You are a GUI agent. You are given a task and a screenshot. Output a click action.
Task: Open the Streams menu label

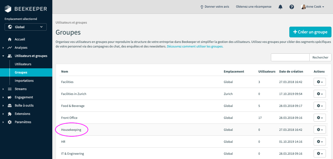tap(21, 89)
